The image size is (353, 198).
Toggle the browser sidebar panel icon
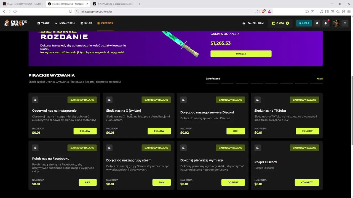coord(327,12)
